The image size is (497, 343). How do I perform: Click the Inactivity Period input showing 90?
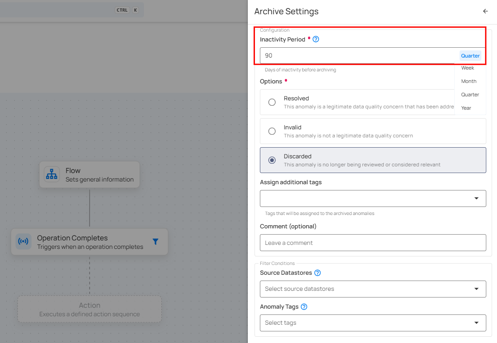coord(357,56)
